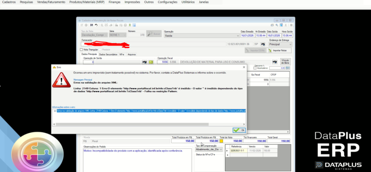Click the blue grid icon at the end of the left toolbar
This screenshot has height=172, width=371.
tap(134, 25)
